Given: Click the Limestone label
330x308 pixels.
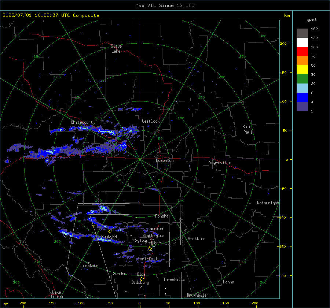Looking at the screenshot, I should 88,266.
